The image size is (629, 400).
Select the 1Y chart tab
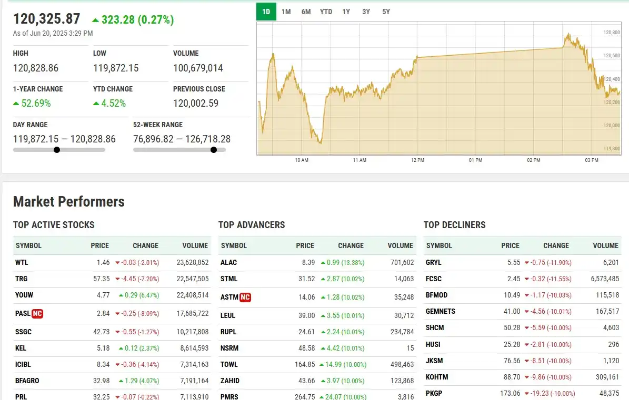pos(346,12)
